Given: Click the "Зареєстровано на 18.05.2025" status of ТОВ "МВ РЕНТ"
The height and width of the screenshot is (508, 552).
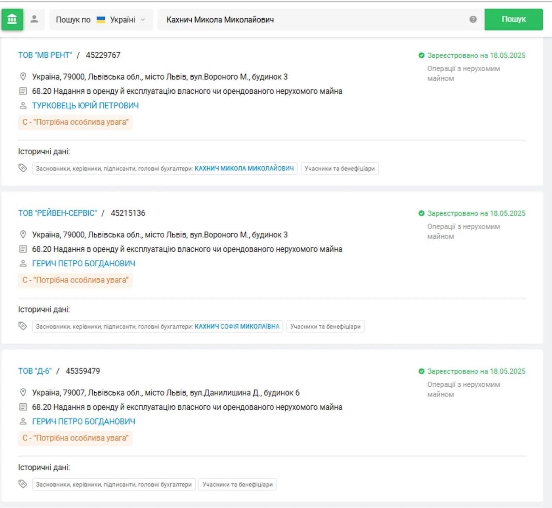Looking at the screenshot, I should (476, 56).
